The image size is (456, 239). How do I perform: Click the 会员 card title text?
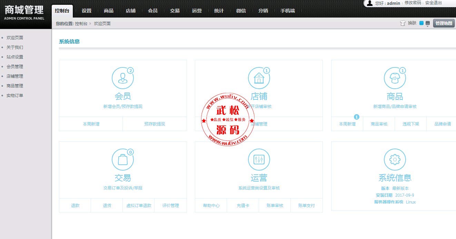point(123,96)
